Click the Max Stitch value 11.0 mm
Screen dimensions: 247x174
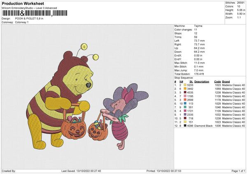[x=199, y=63]
